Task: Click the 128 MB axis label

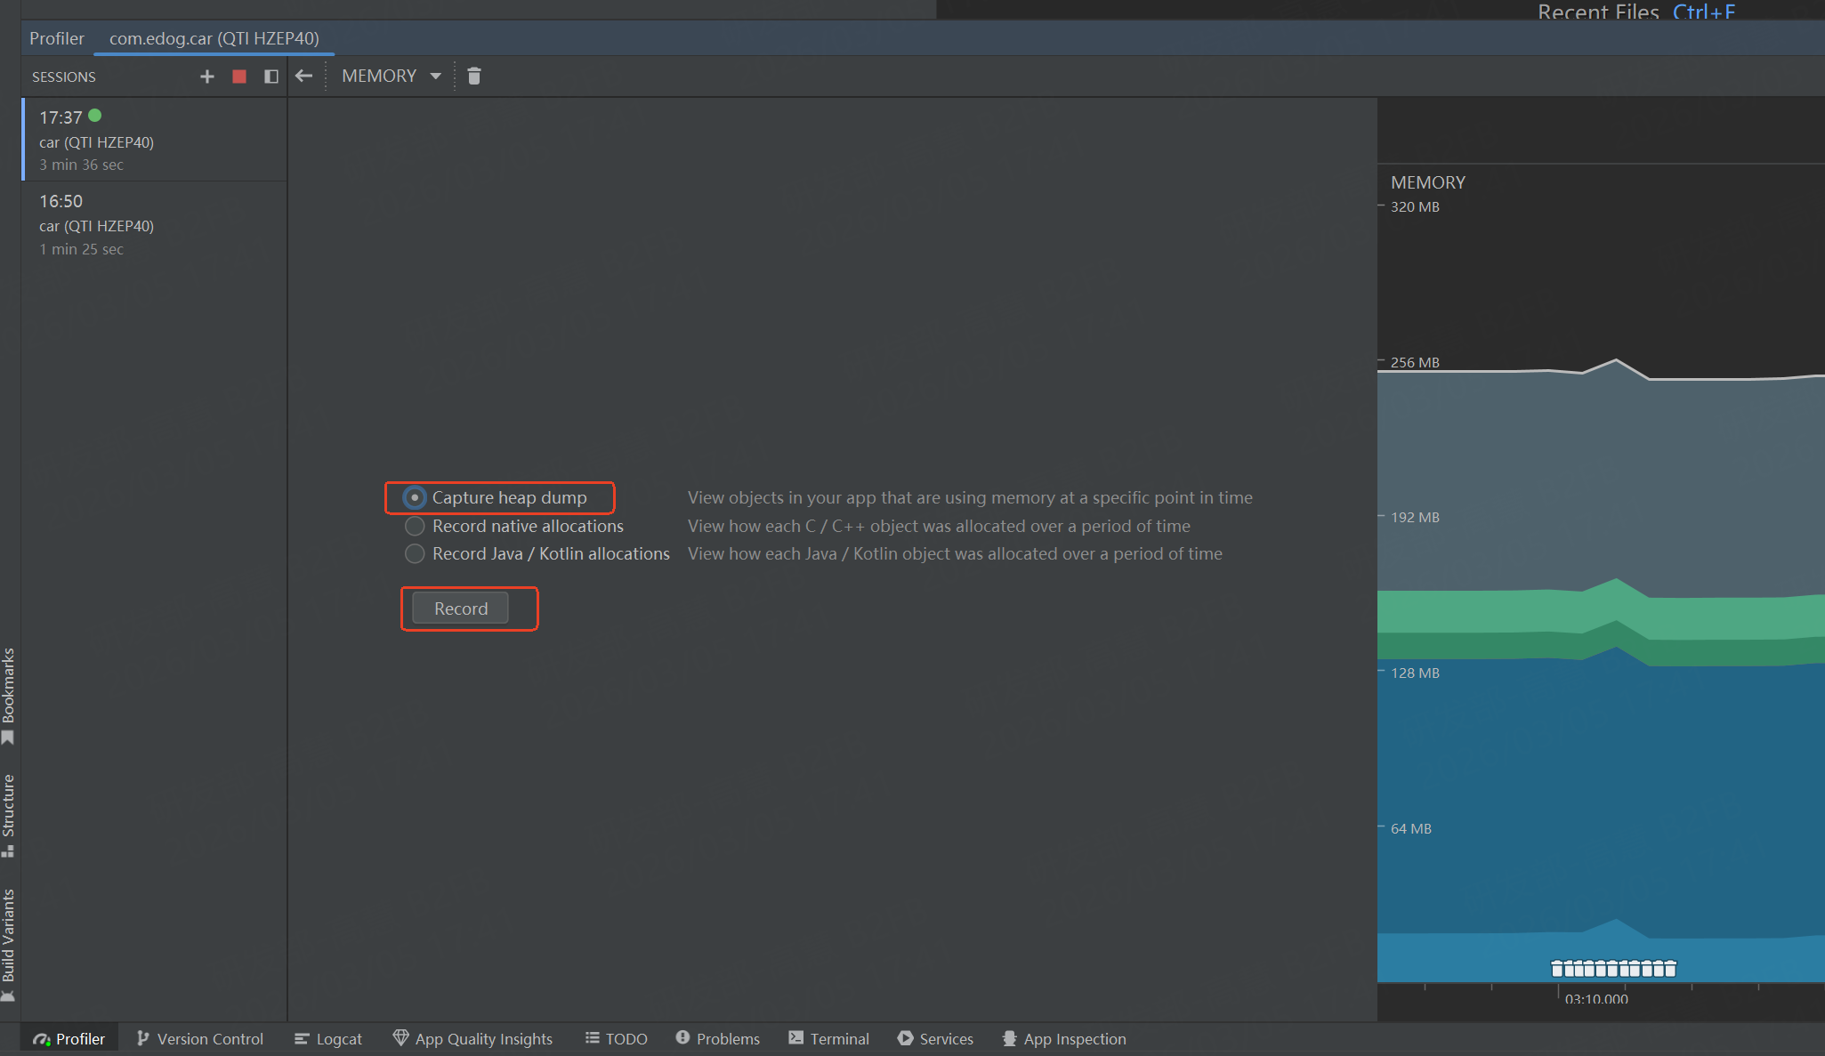Action: click(x=1415, y=673)
